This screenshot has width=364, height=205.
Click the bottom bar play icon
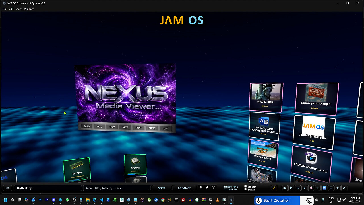pyautogui.click(x=291, y=188)
